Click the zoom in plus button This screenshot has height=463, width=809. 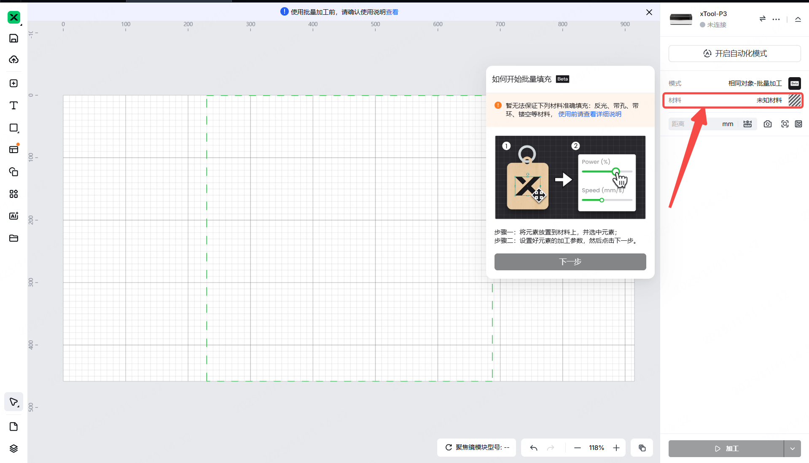(616, 448)
